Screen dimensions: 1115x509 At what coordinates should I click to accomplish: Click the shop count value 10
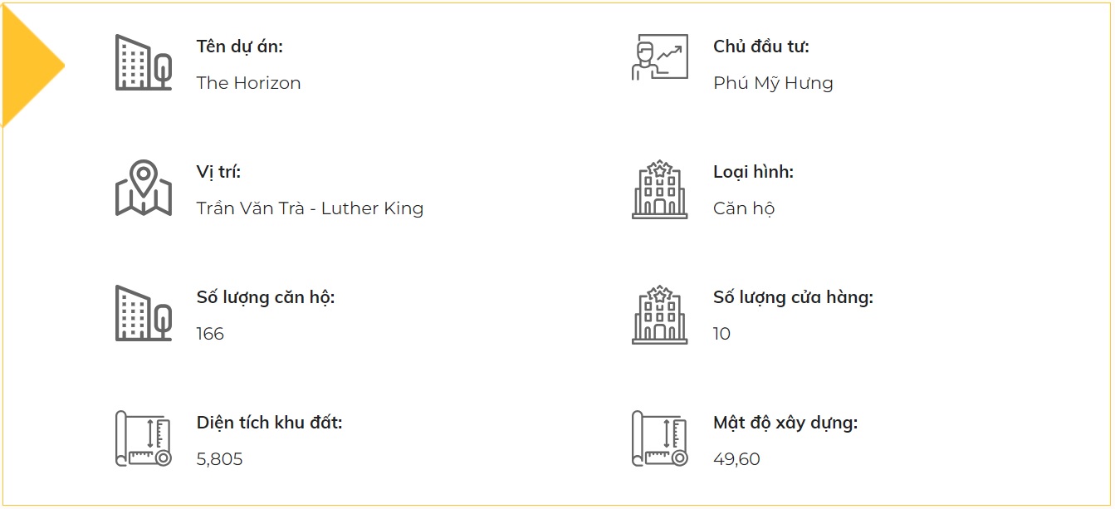point(721,334)
